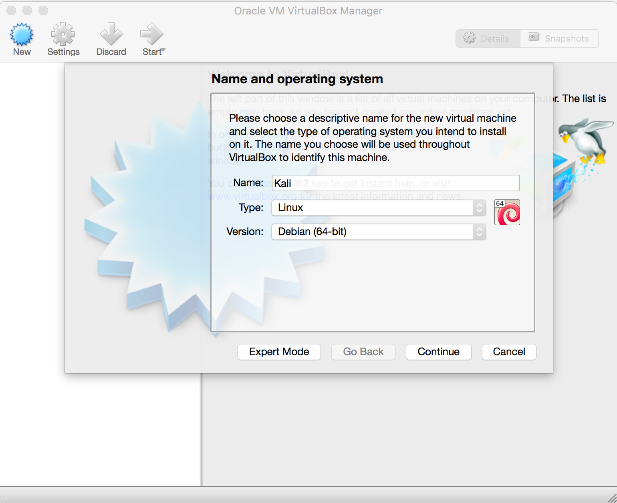Click the New virtual machine toolbar icon

[22, 34]
